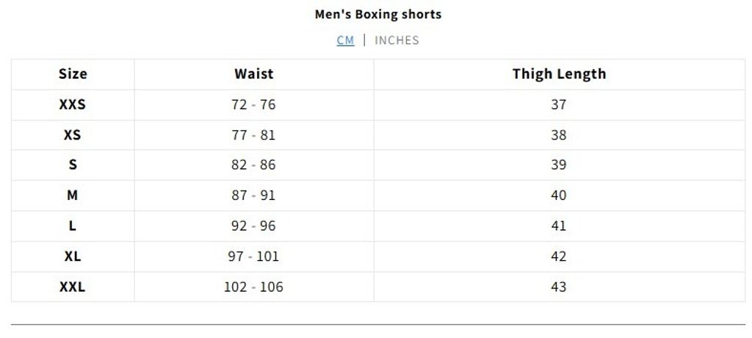Click thigh length value 41
The height and width of the screenshot is (338, 752).
coord(559,226)
